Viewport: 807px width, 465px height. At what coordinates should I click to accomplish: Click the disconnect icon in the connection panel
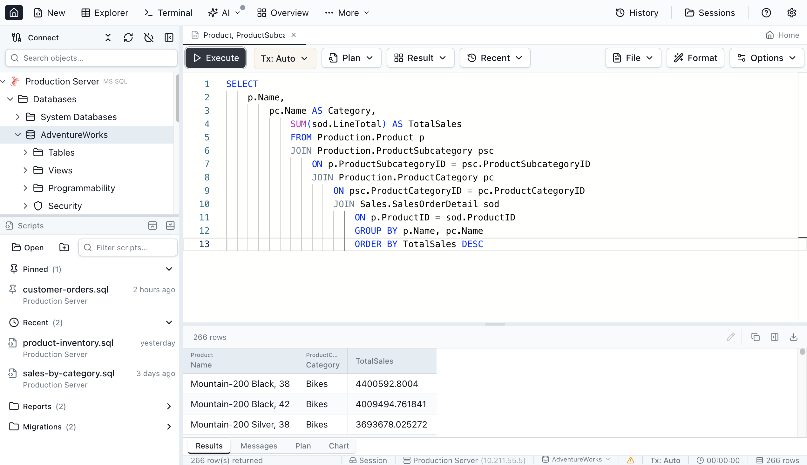point(149,38)
